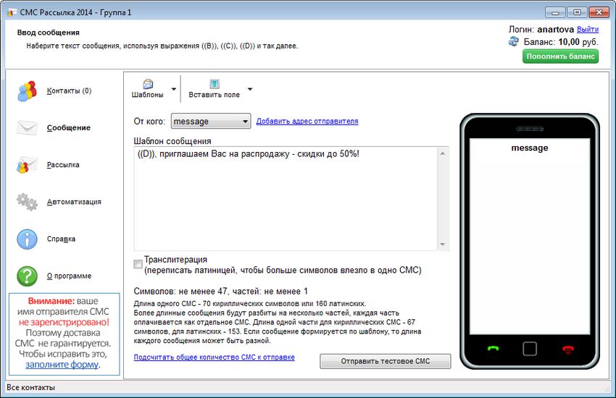The height and width of the screenshot is (398, 616).
Task: Click the Шаблон сообщения label
Action: pyautogui.click(x=172, y=141)
